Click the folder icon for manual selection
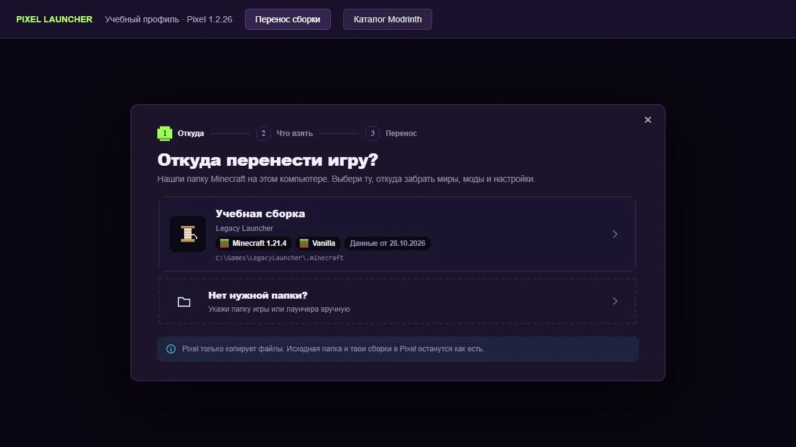The height and width of the screenshot is (447, 796). (x=184, y=302)
